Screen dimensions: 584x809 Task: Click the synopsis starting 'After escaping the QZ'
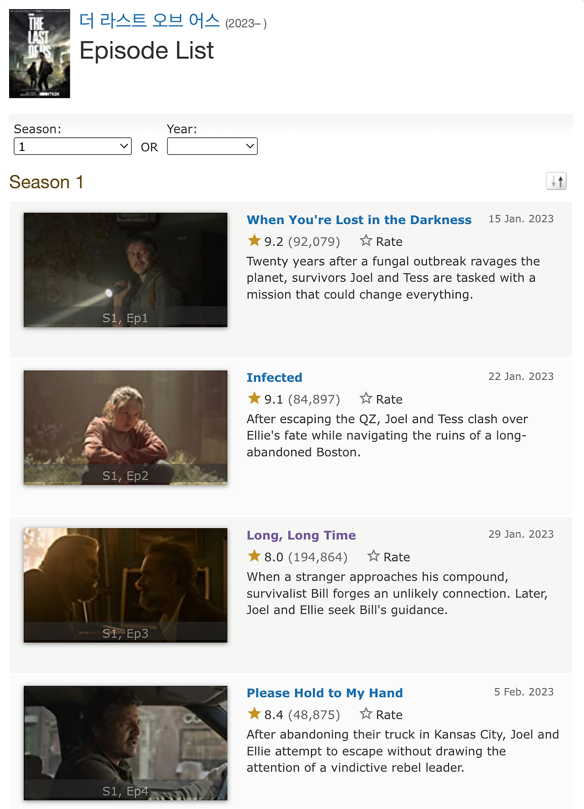(x=387, y=436)
